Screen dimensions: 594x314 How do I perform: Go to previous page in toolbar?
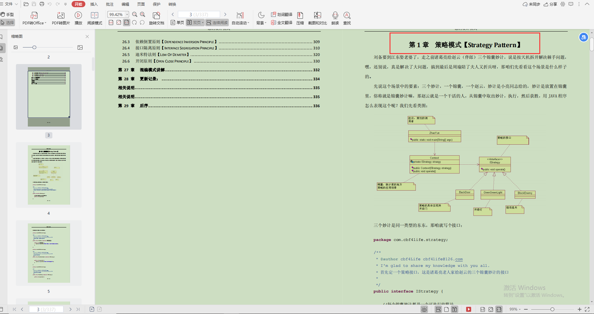(x=173, y=14)
